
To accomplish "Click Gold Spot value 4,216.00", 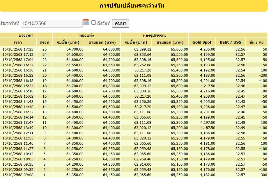I will click(207, 91).
